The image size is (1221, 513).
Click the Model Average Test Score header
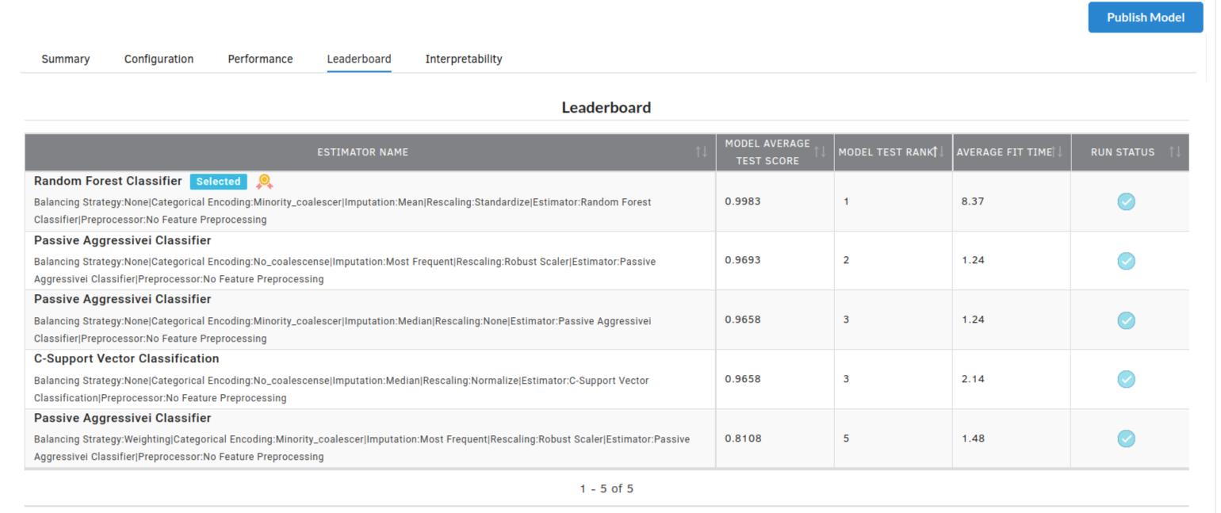[x=767, y=152]
